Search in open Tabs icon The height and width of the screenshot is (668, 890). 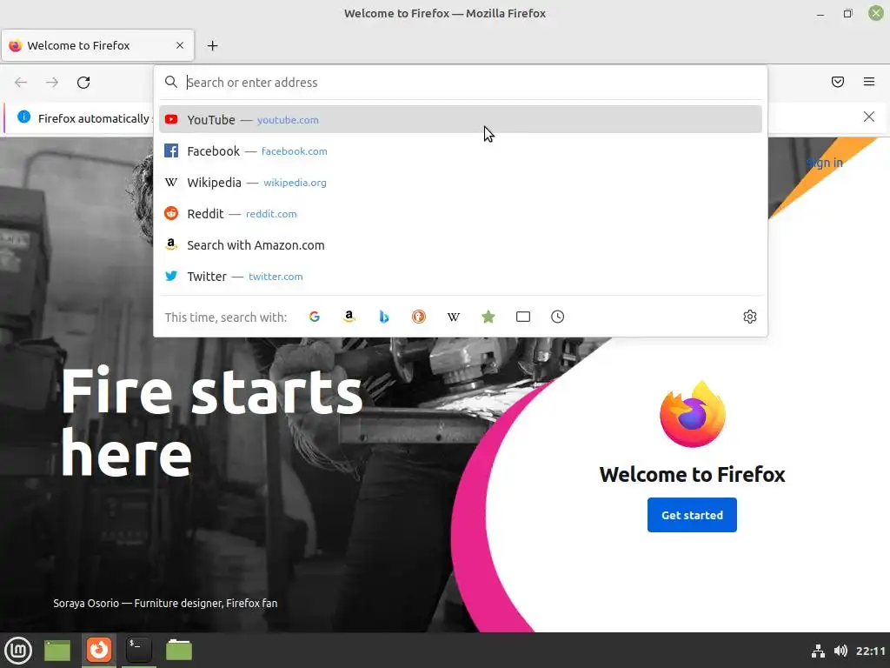point(522,317)
